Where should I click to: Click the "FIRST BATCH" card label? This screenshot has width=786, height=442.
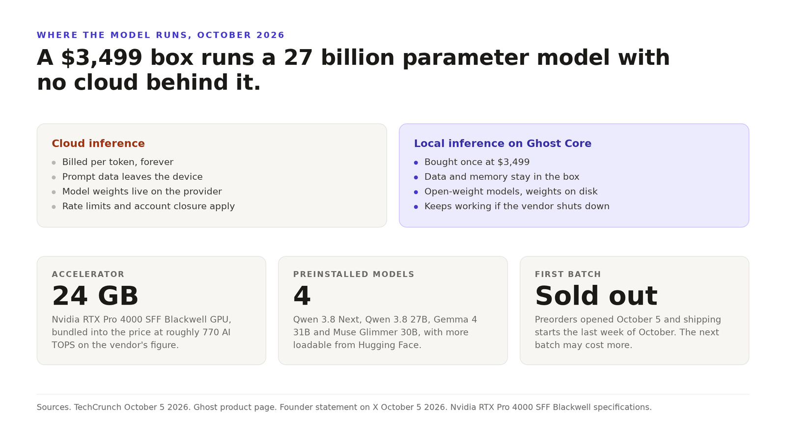[x=568, y=274]
